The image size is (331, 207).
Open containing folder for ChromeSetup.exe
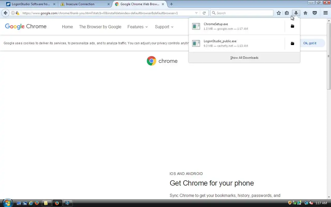tap(292, 26)
